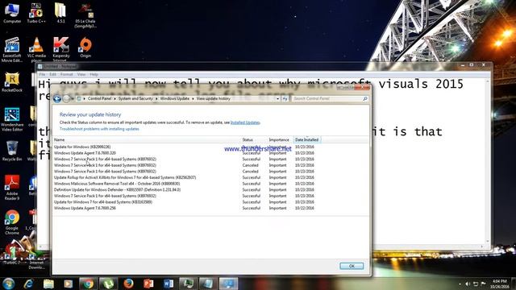Select Update for Windows 7 (KB3163589) row
This screenshot has width=516, height=290.
tap(185, 202)
